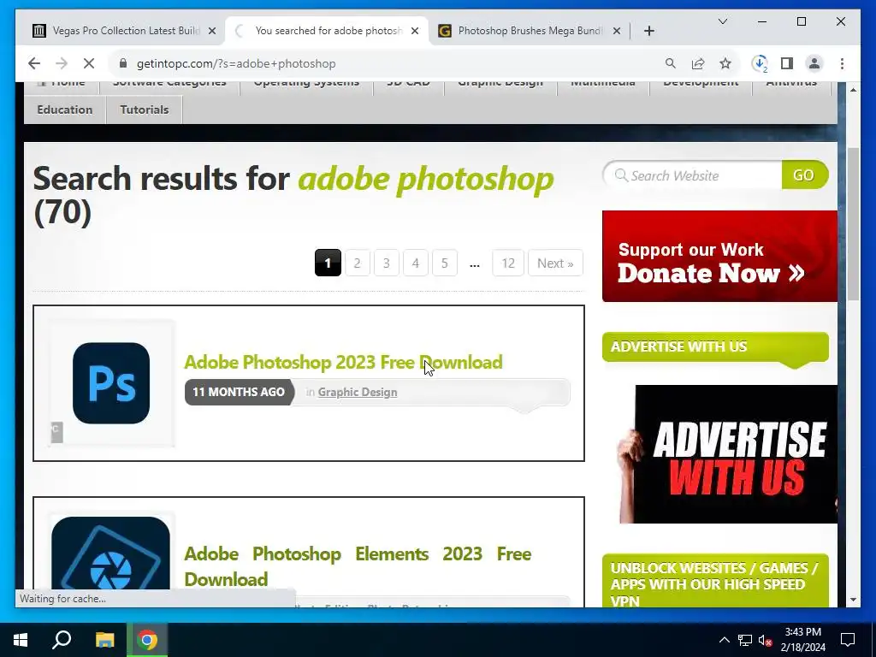
Task: Open Adobe Photoshop 2023 Free Download link
Action: click(343, 362)
